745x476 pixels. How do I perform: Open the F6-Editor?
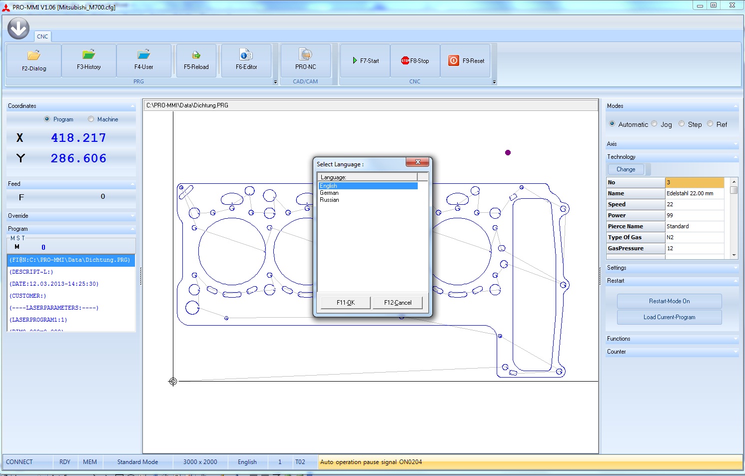point(246,60)
